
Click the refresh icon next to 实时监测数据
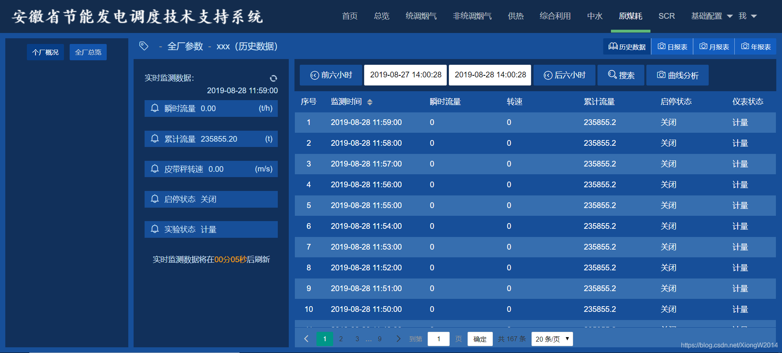(273, 78)
